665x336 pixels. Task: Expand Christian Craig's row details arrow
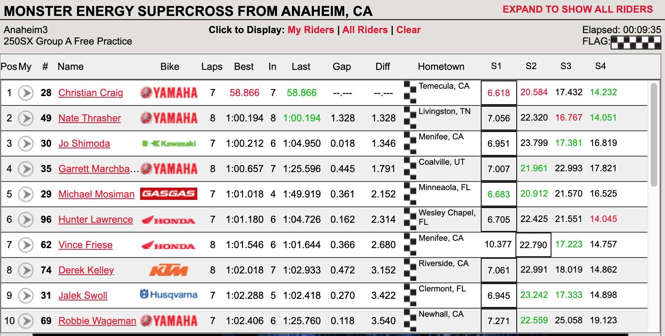[x=26, y=93]
